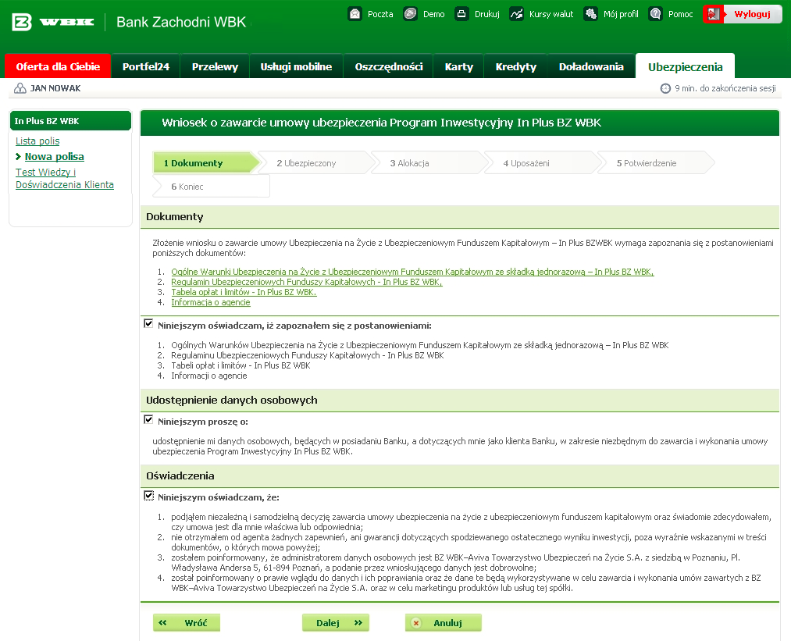
Task: Open Test Wiedzy i Doświadczenia Klienta link
Action: click(65, 179)
